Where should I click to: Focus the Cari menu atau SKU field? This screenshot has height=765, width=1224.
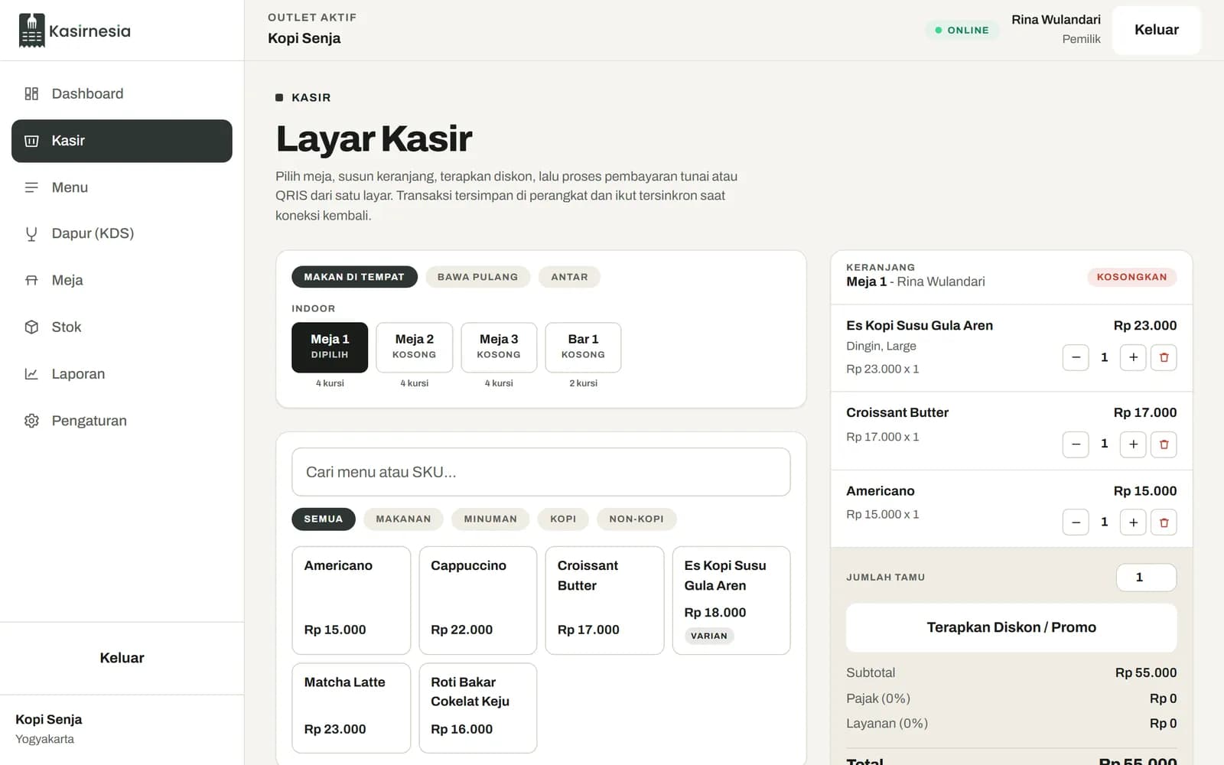click(x=541, y=472)
